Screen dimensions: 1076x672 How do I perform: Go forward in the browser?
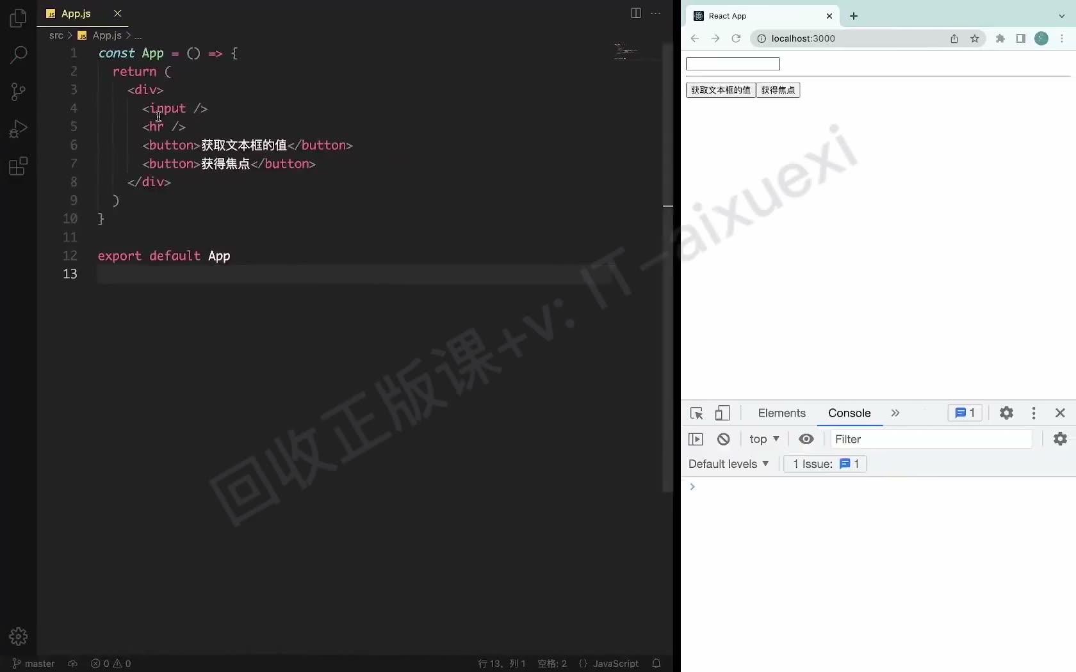(x=715, y=38)
